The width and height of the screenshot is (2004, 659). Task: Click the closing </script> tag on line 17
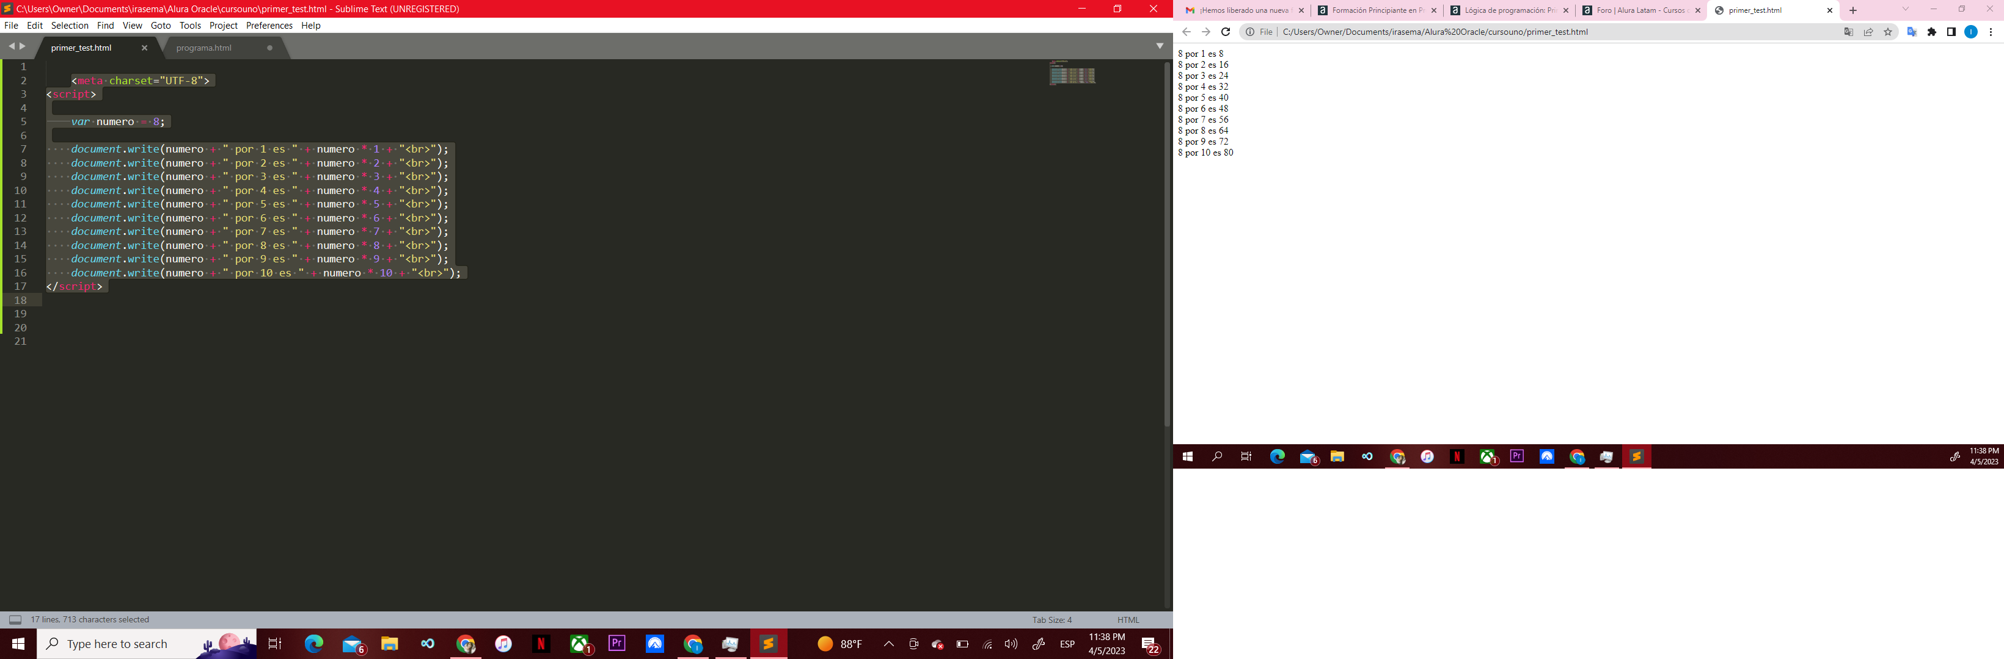click(x=74, y=287)
